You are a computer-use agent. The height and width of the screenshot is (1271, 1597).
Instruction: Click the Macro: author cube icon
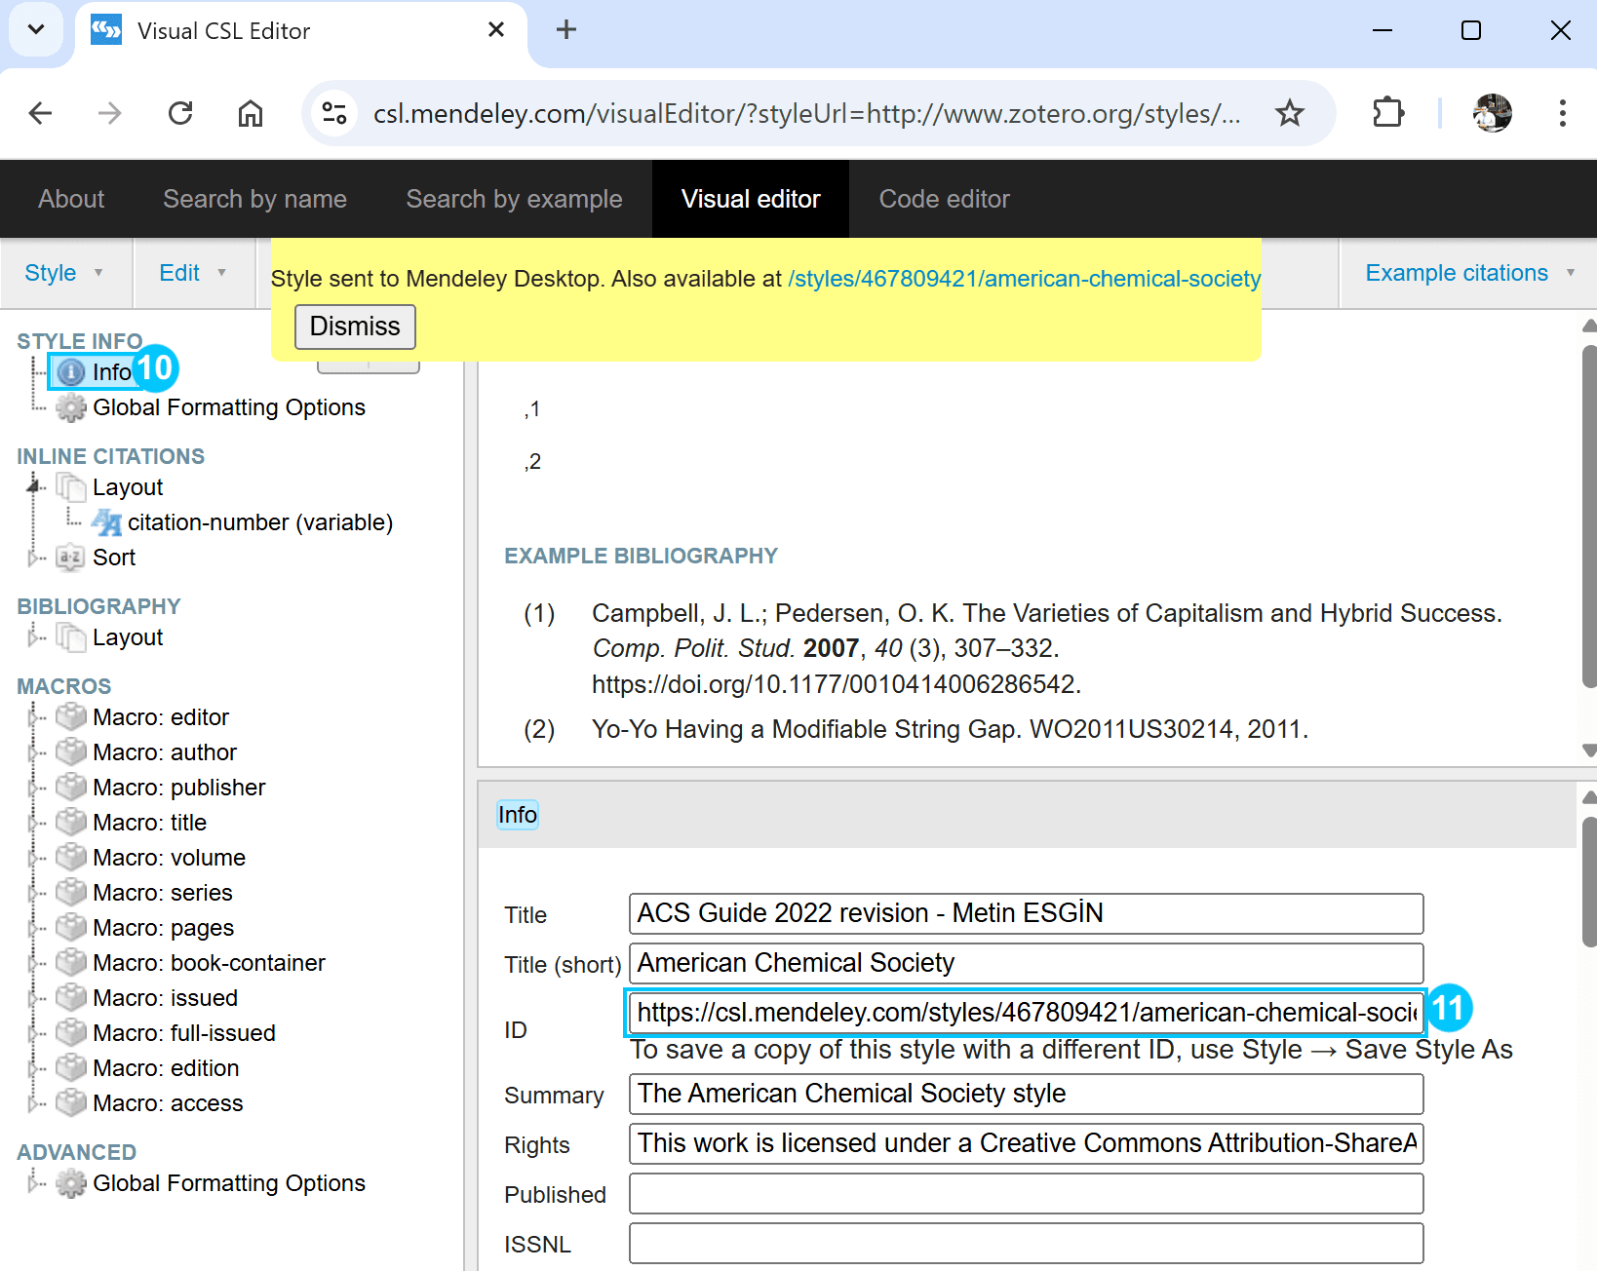[71, 752]
